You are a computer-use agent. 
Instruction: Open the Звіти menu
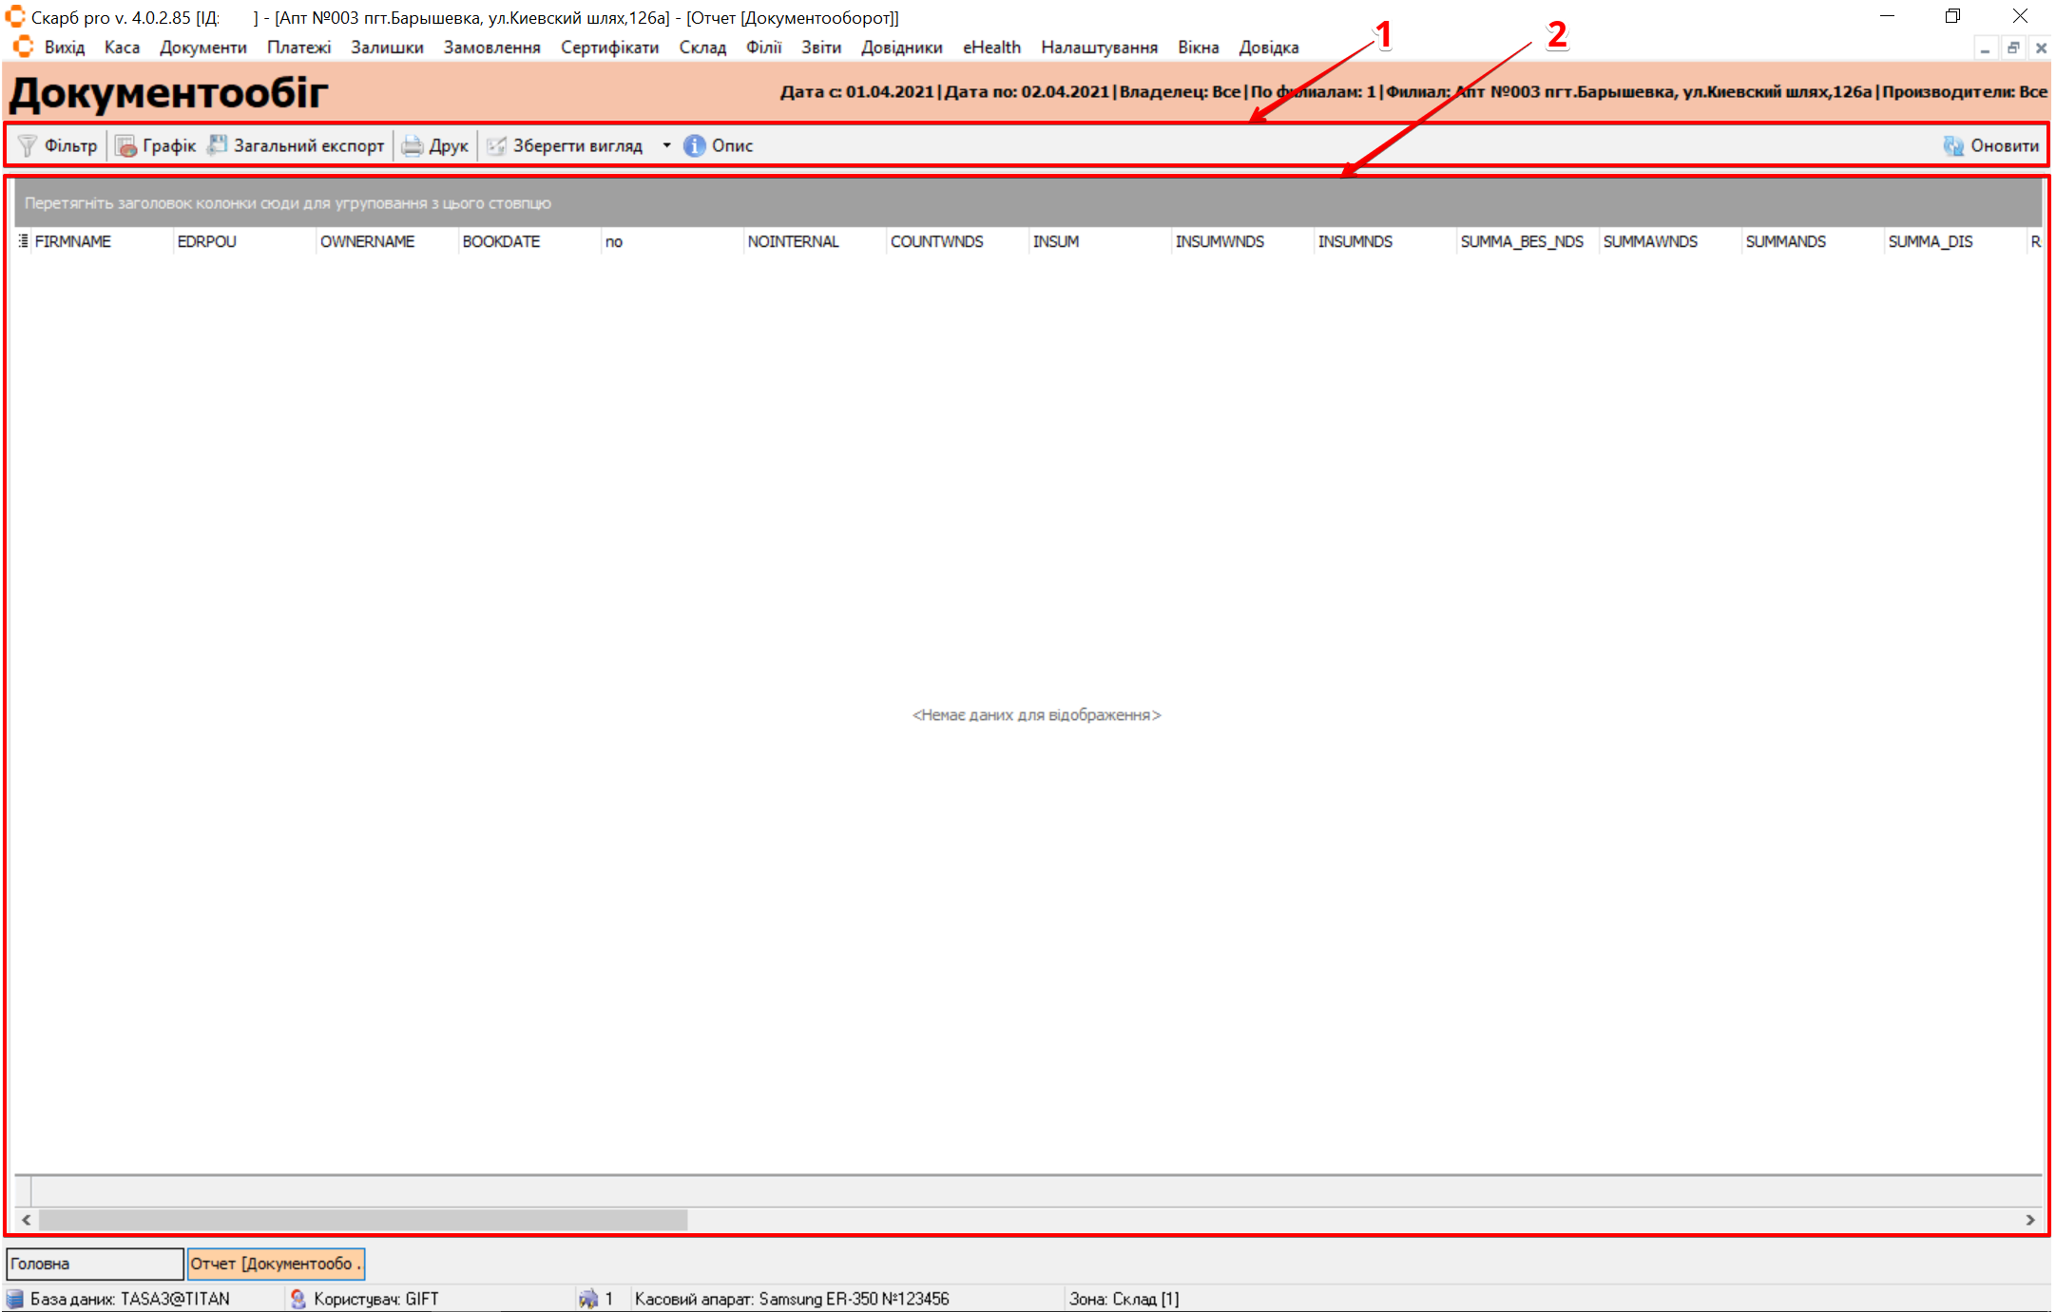pos(820,48)
